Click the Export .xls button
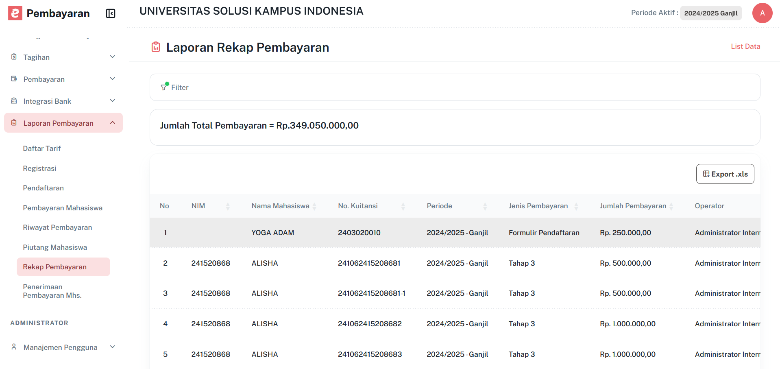Screen dimensions: 780x369 point(725,174)
